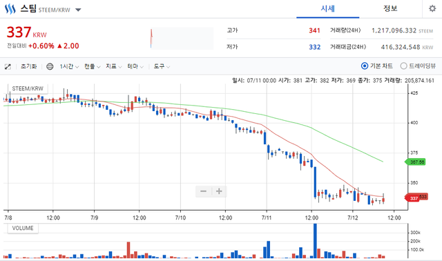Viewport: 442px width, 261px height.
Task: Click 24H trade amount 416,324,548
Action: pyautogui.click(x=401, y=47)
